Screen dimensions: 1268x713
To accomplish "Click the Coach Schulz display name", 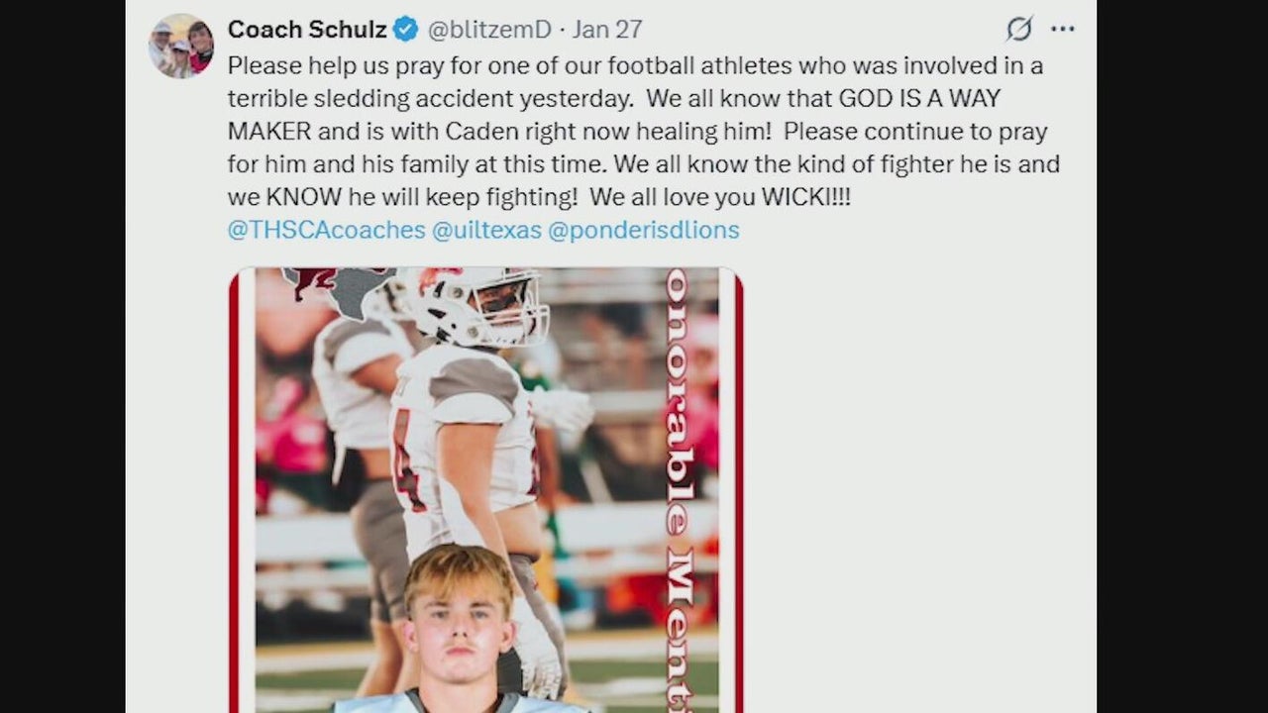I will tap(307, 30).
